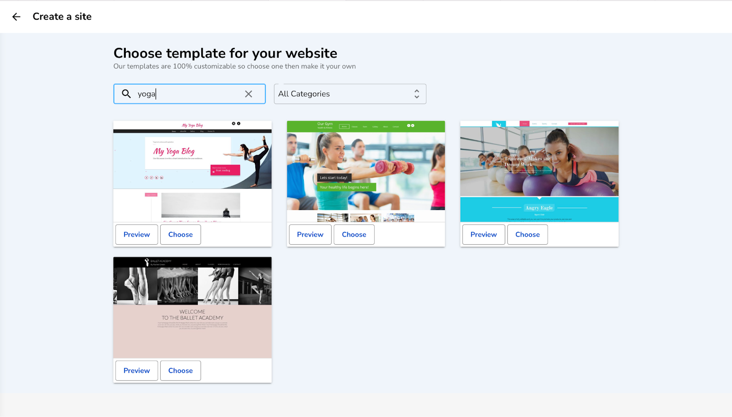Screen dimensions: 732x417
Task: Choose the Ballet Academy template
Action: (181, 371)
